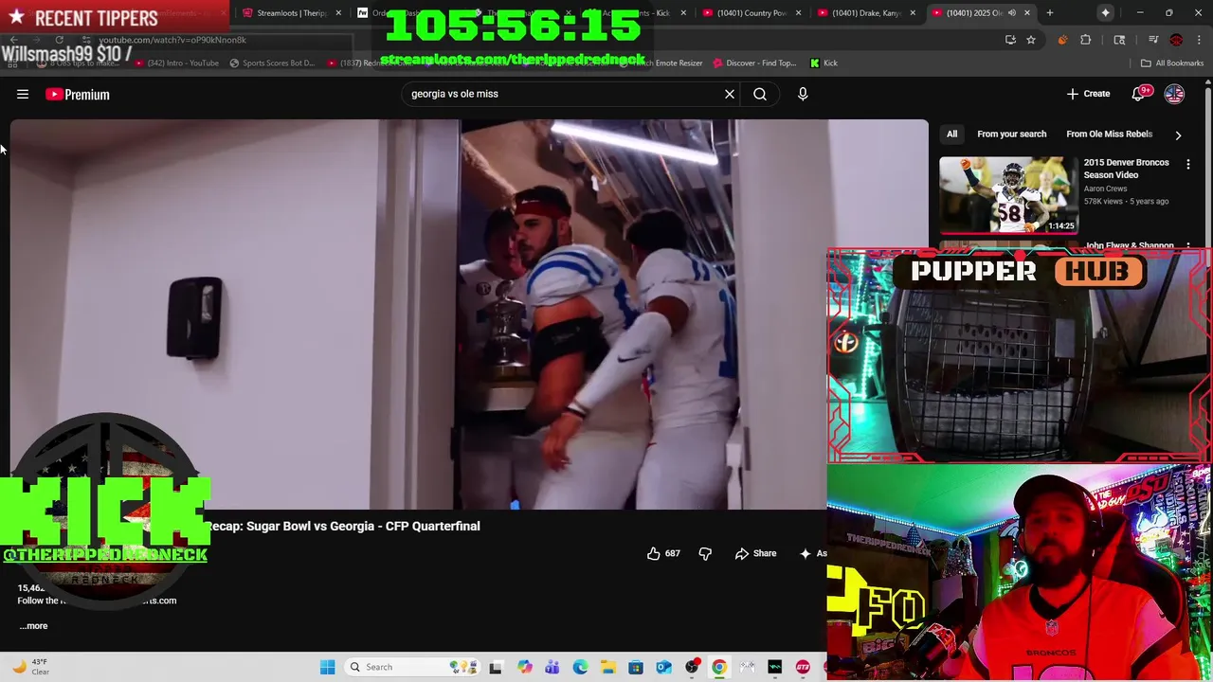1213x682 pixels.
Task: Open the green waveform app on the taskbar
Action: (x=775, y=668)
